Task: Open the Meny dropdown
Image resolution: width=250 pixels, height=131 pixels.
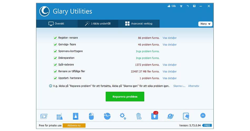Action: click(x=205, y=24)
